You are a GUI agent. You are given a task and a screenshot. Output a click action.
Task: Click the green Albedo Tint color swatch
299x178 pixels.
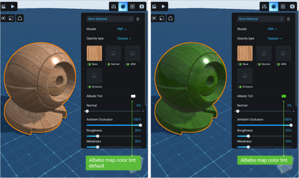pos(284,96)
